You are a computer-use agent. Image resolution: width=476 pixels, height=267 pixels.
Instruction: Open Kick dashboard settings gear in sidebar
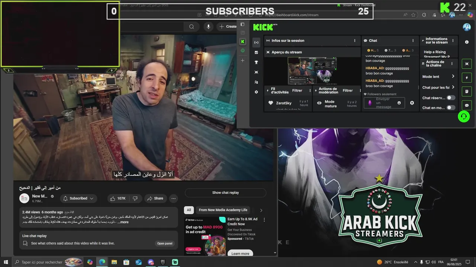point(256,92)
